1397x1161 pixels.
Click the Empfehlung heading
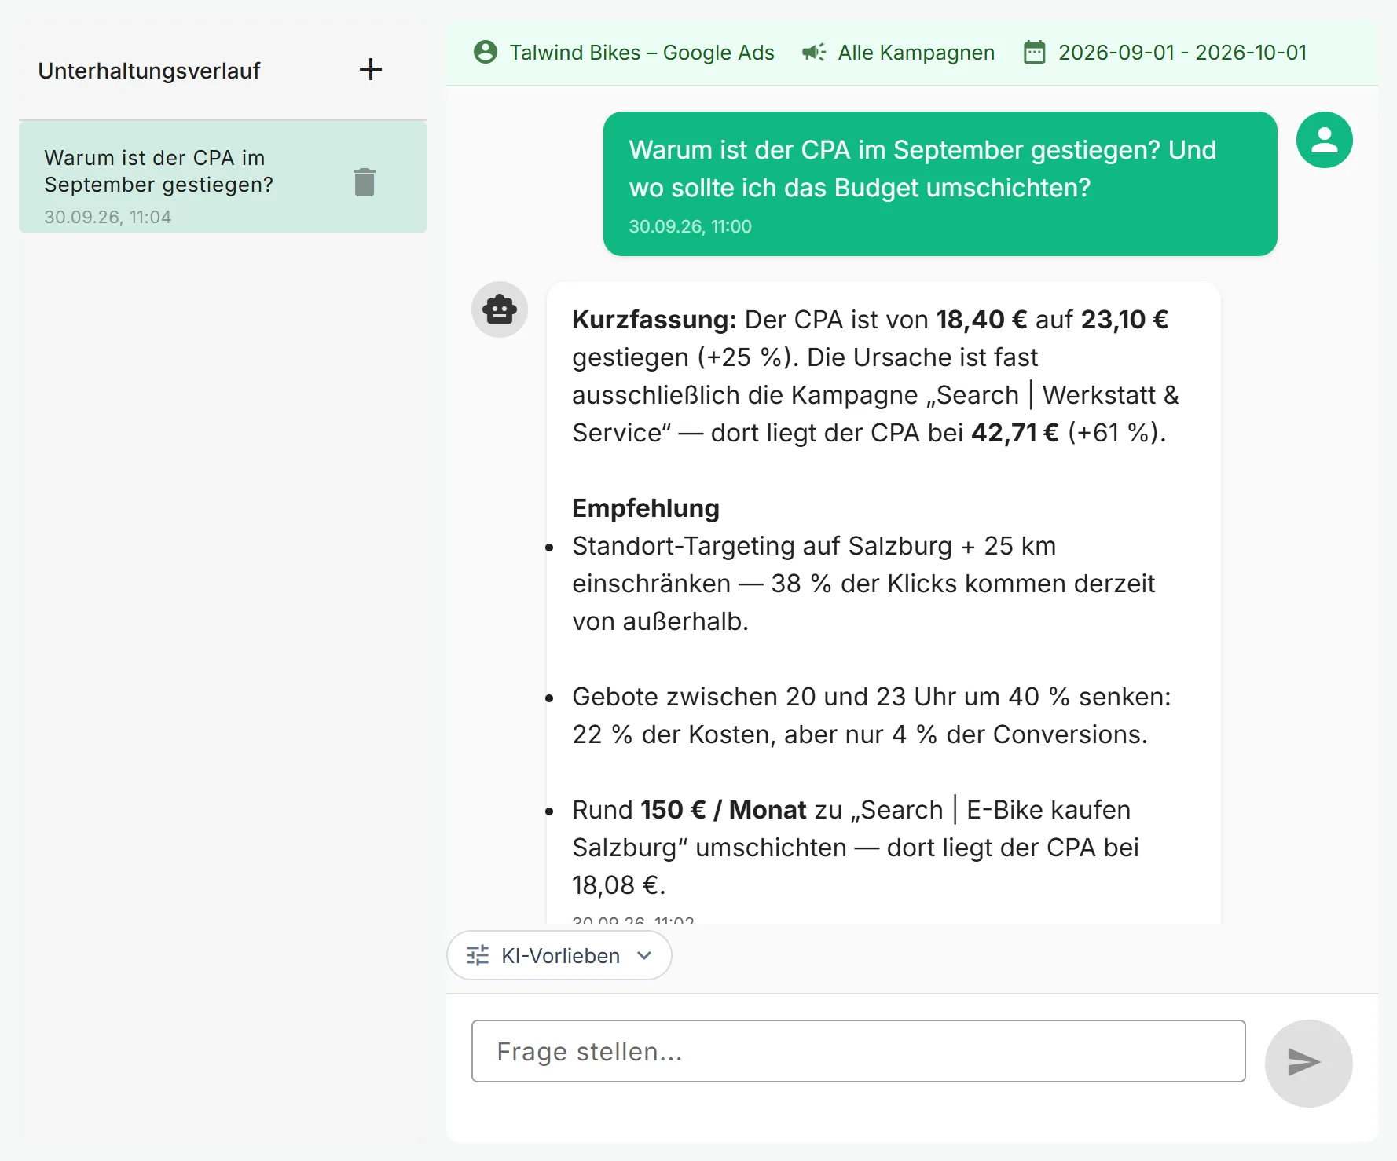pyautogui.click(x=646, y=508)
